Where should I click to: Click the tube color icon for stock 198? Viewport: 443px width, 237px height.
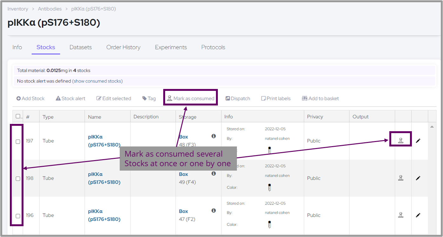[269, 187]
